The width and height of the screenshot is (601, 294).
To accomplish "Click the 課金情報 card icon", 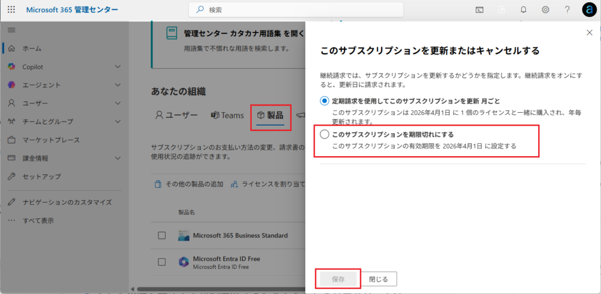I will click(12, 158).
